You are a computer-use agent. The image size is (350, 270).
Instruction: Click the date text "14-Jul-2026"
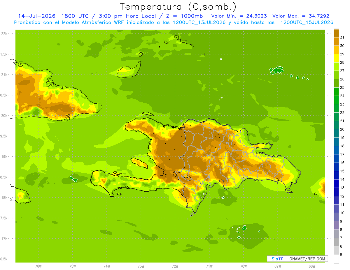(x=37, y=16)
